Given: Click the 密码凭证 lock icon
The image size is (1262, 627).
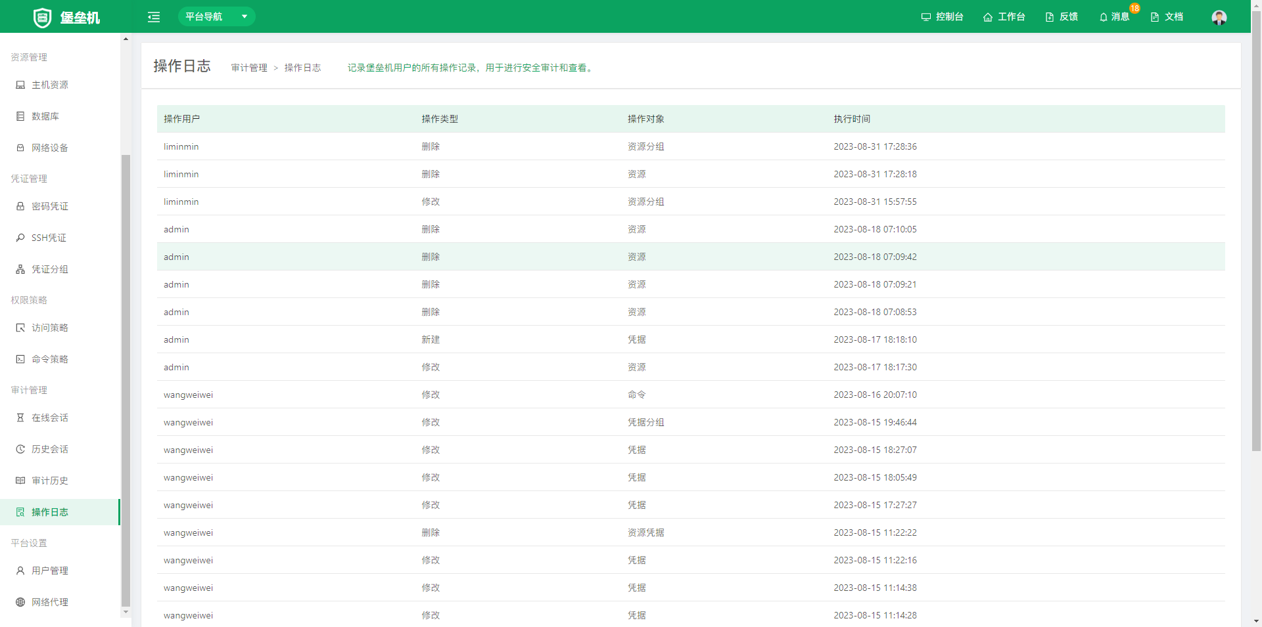Looking at the screenshot, I should 20,206.
